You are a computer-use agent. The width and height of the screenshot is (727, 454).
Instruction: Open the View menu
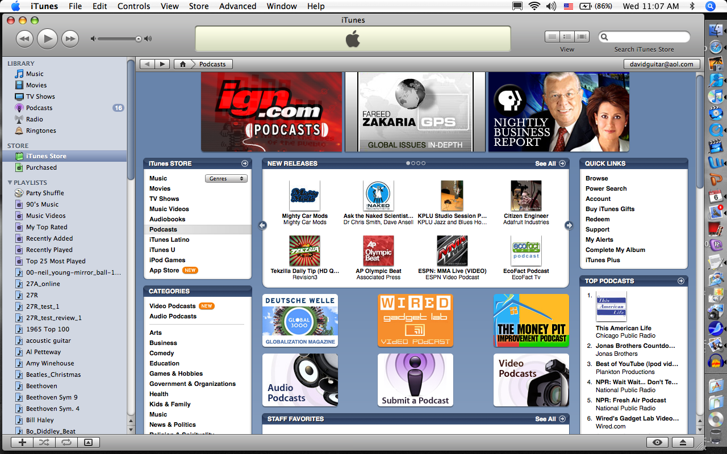coord(170,6)
